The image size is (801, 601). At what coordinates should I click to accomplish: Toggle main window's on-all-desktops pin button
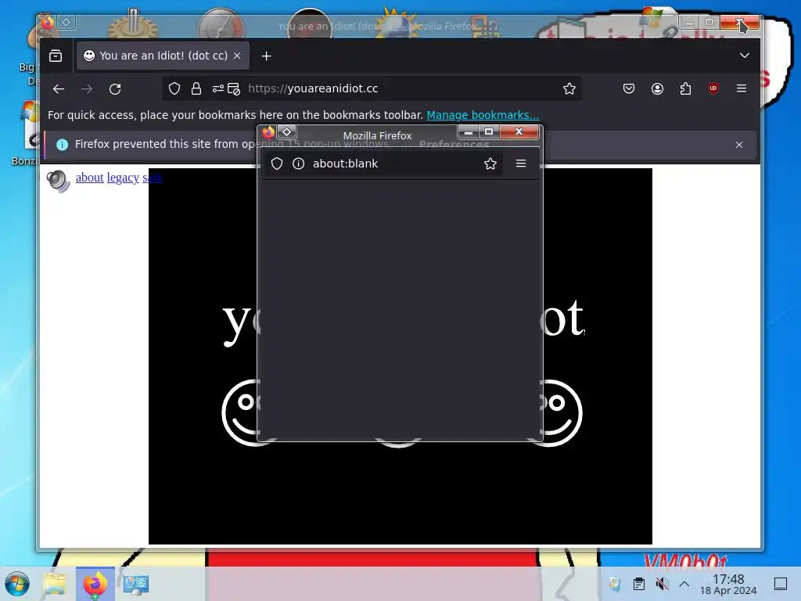pos(66,22)
